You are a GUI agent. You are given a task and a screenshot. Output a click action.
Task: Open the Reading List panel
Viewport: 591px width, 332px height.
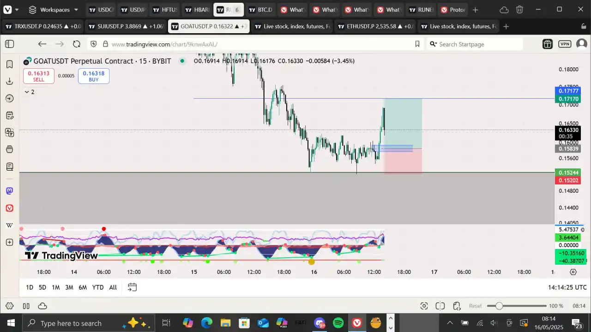(9, 166)
